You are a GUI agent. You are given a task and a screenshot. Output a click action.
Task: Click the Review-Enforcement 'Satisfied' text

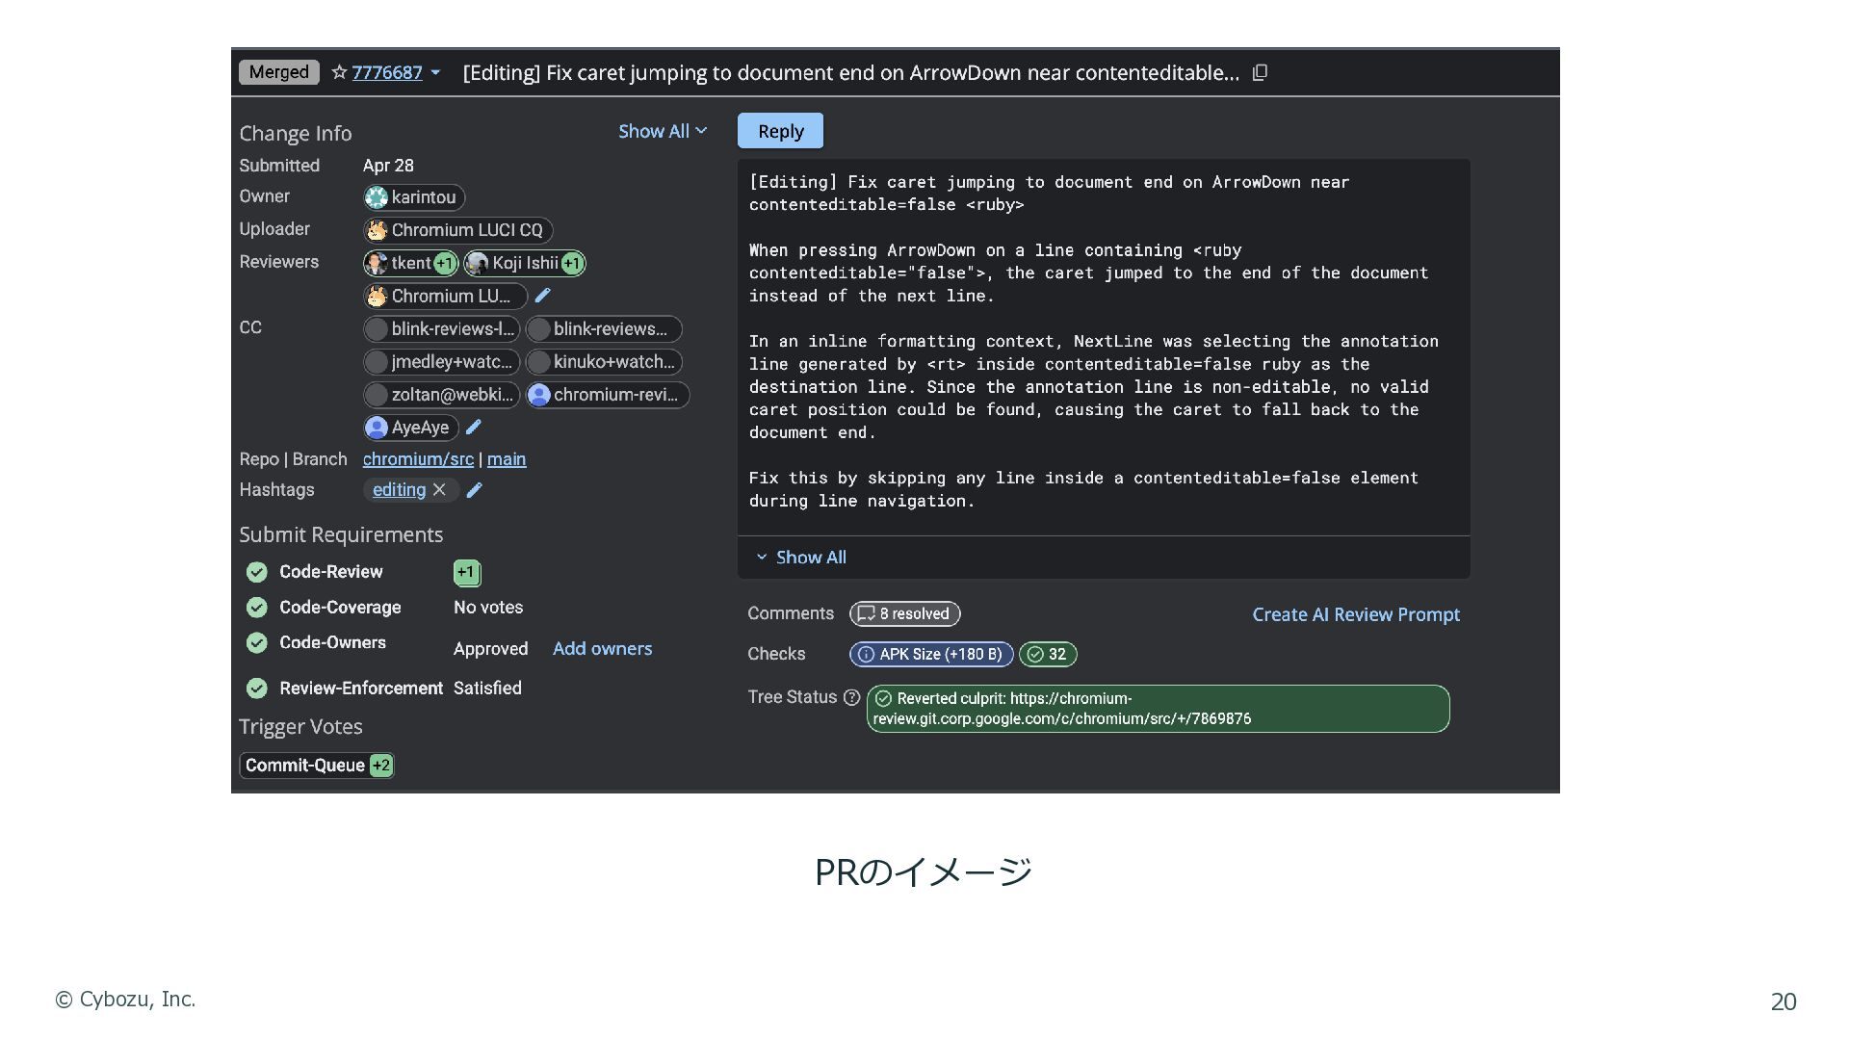click(x=487, y=689)
